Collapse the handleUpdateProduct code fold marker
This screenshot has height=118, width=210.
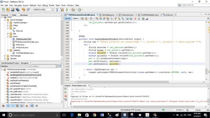[72, 39]
